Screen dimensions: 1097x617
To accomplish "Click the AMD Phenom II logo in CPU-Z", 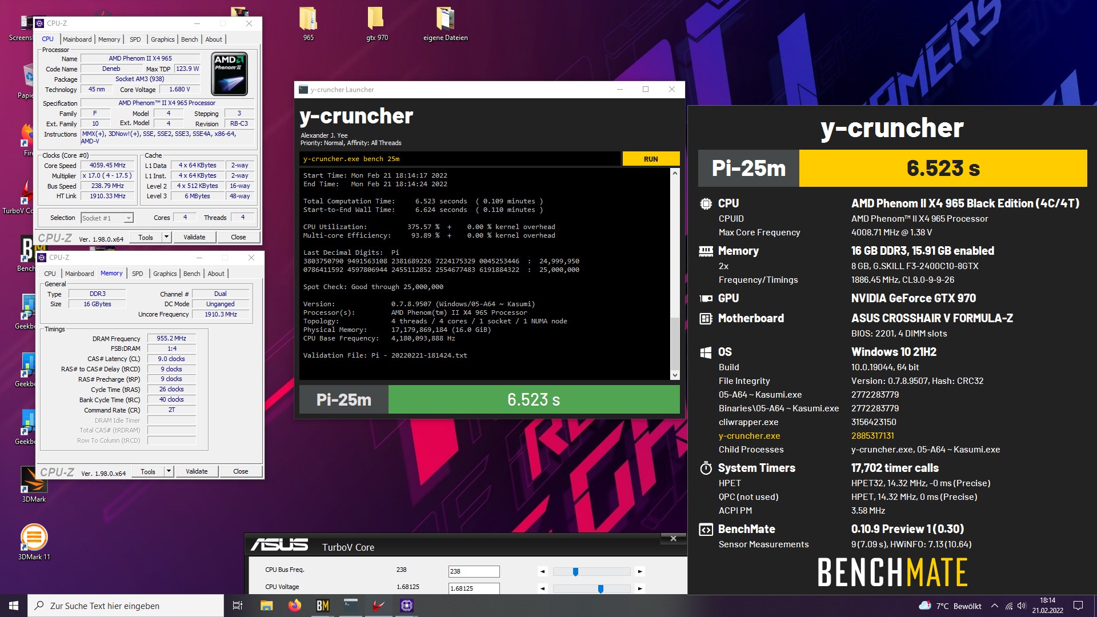I will 229,74.
